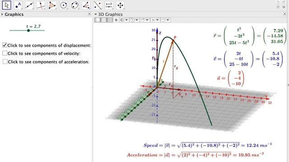Click the Acceleration magnitude formula text
The image size is (289, 162).
pos(195,155)
